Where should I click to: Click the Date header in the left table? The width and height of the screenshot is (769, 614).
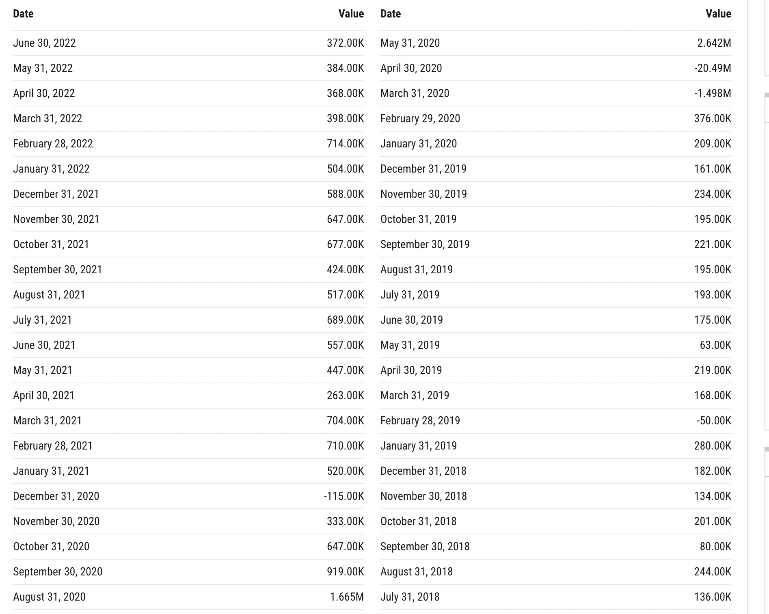click(x=23, y=14)
